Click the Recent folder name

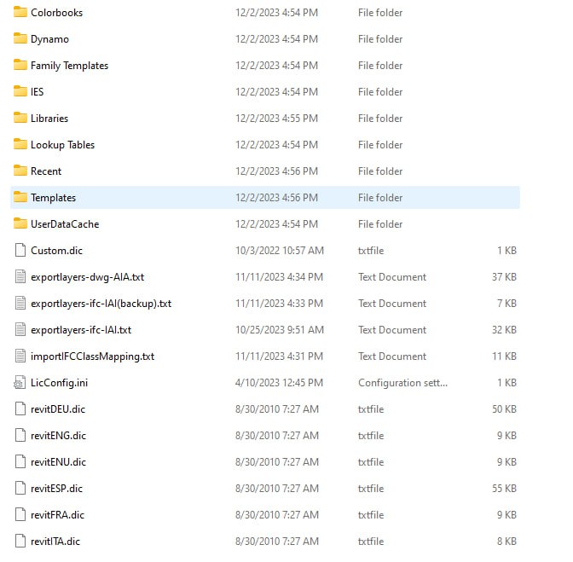[x=46, y=171]
